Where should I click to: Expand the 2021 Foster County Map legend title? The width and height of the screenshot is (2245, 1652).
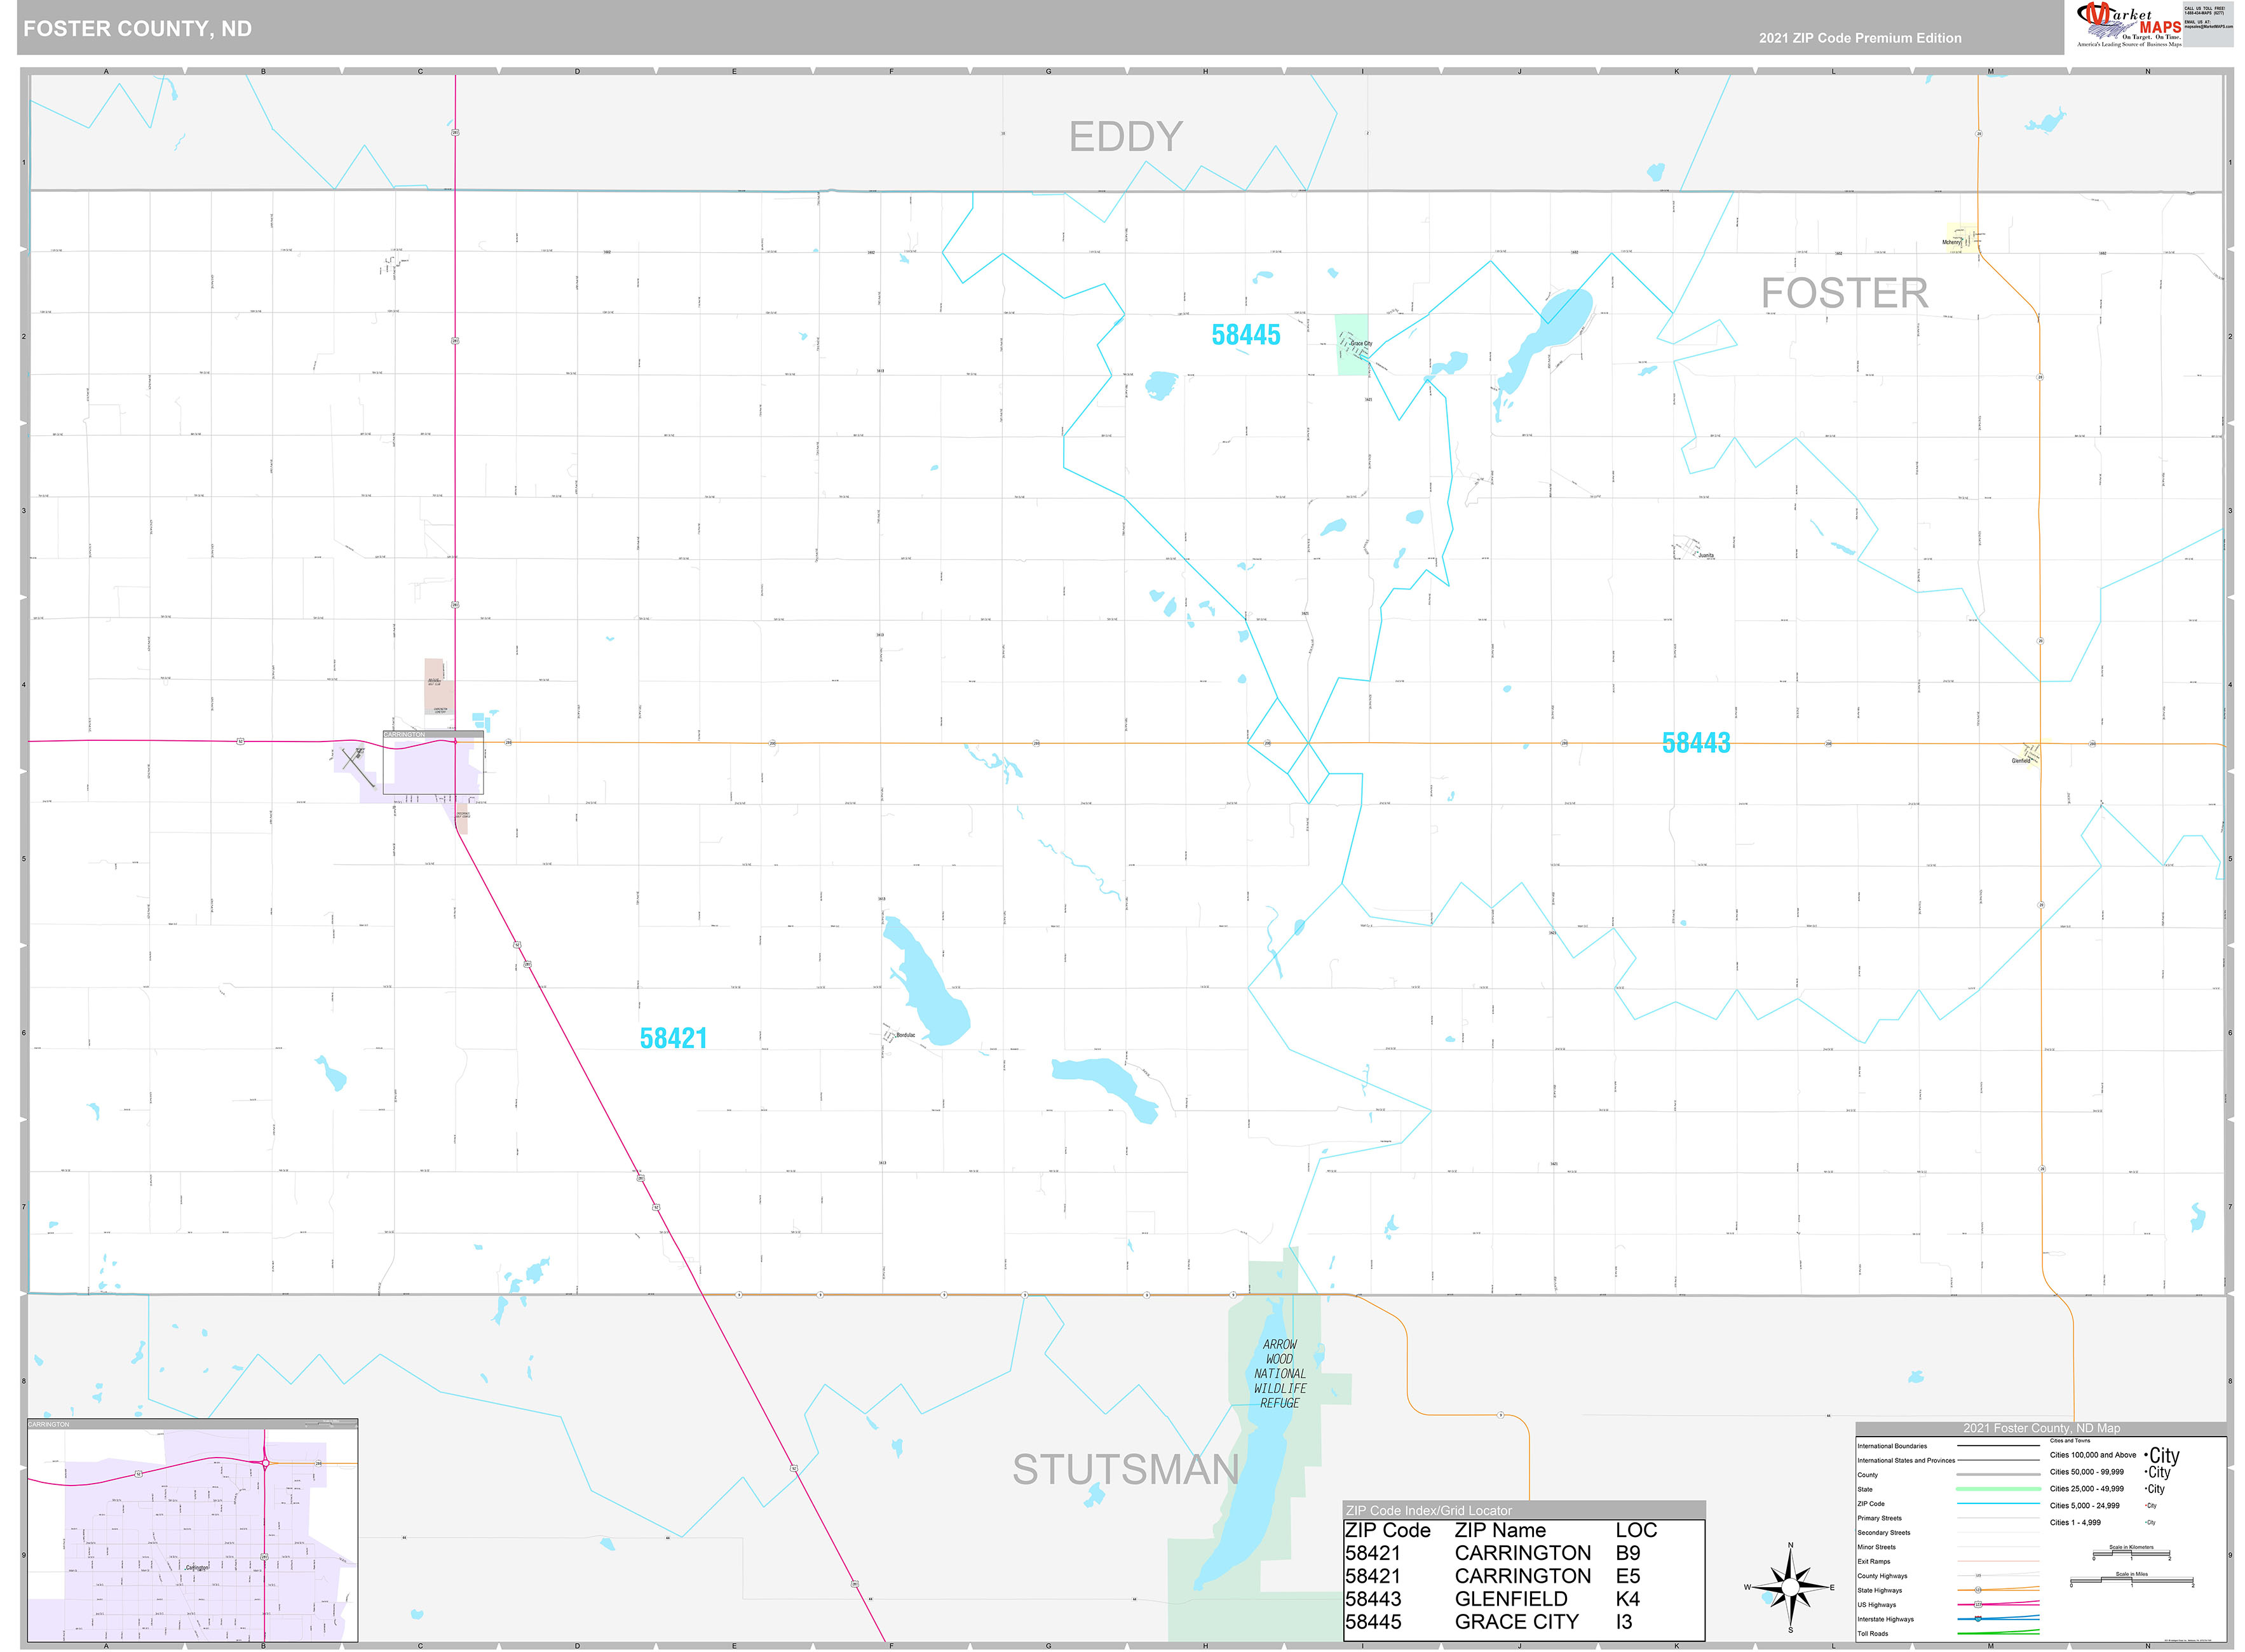click(x=2042, y=1428)
